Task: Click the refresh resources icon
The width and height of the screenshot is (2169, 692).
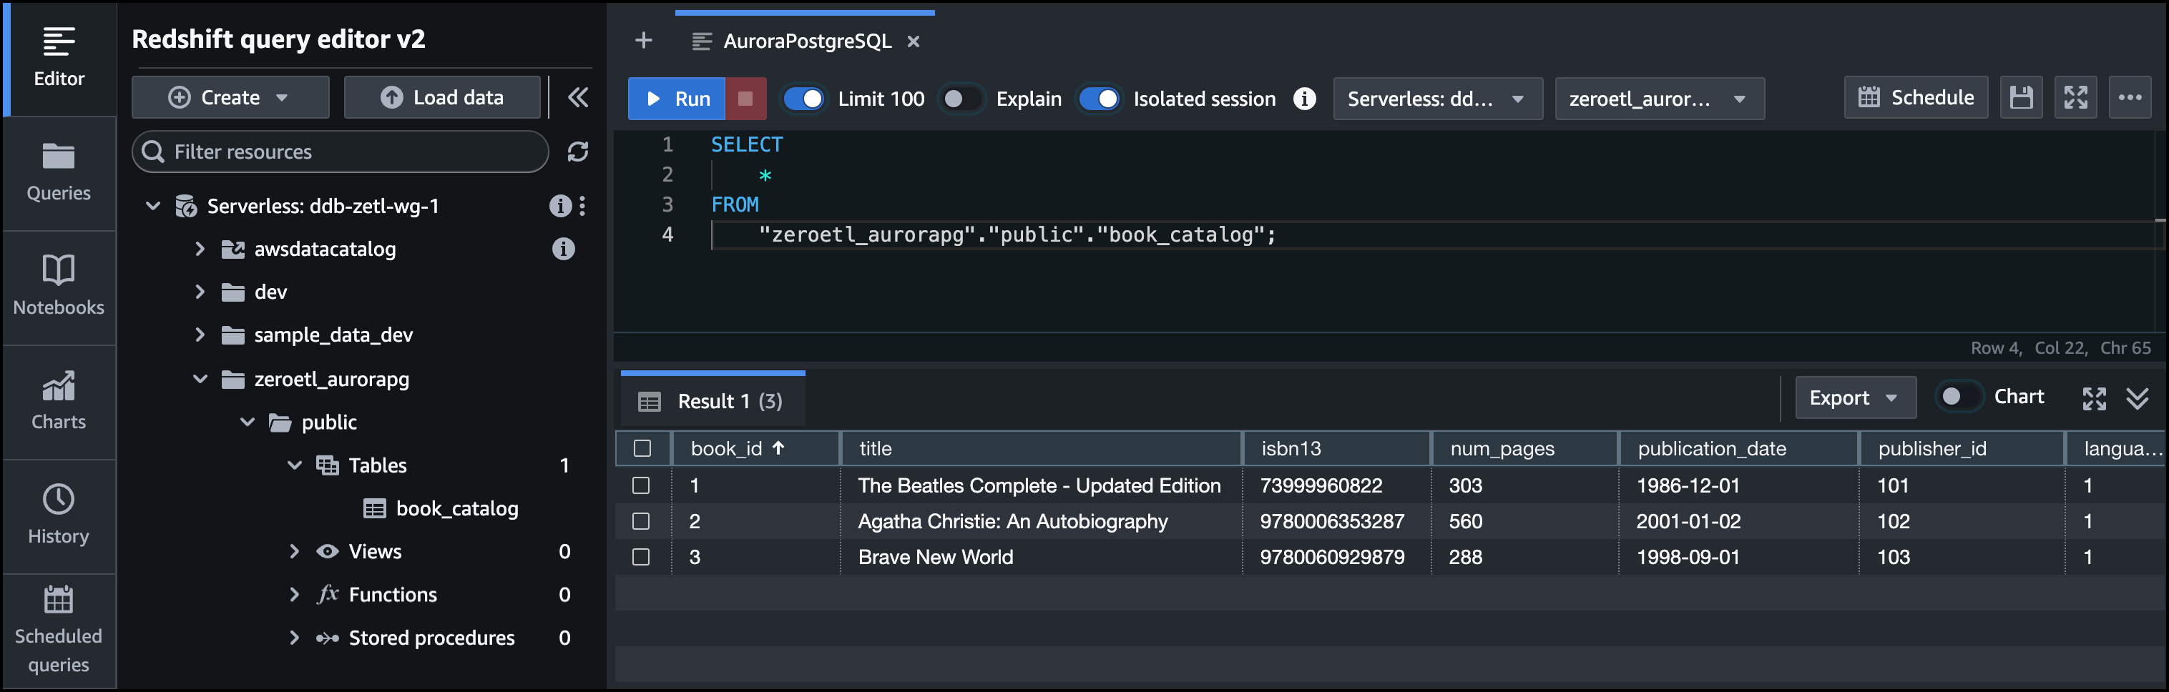Action: (x=577, y=152)
